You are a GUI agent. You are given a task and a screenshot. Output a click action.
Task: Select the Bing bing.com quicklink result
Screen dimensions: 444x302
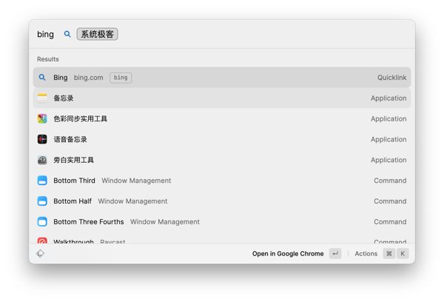(222, 77)
